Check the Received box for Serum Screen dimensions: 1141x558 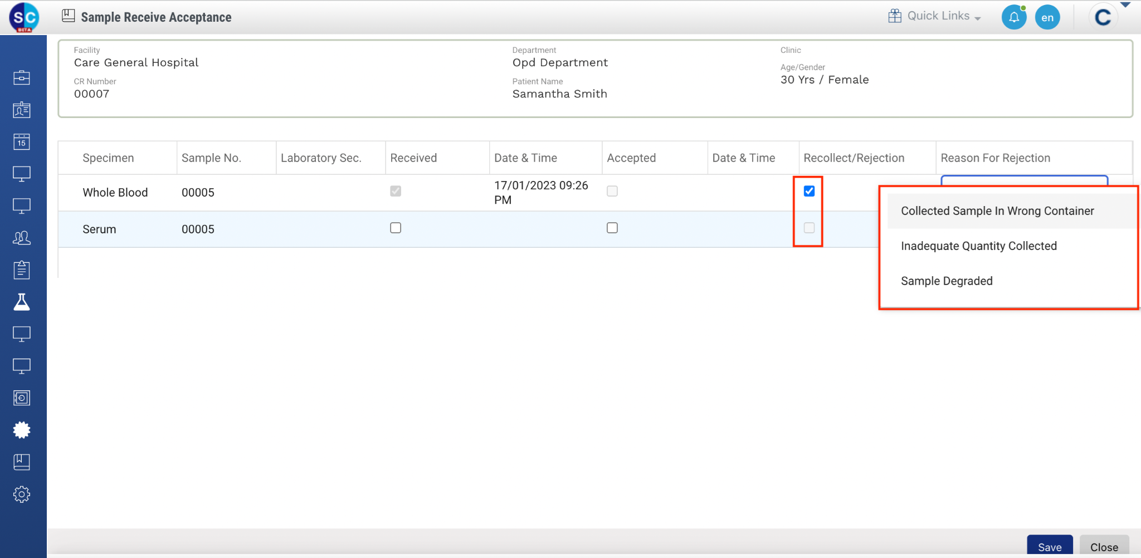click(396, 228)
